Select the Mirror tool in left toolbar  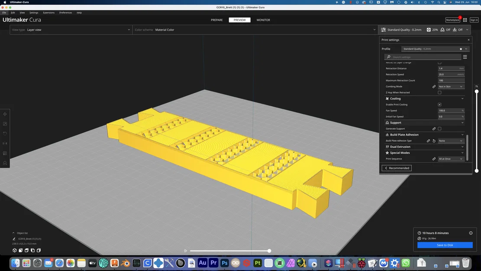pos(5,144)
